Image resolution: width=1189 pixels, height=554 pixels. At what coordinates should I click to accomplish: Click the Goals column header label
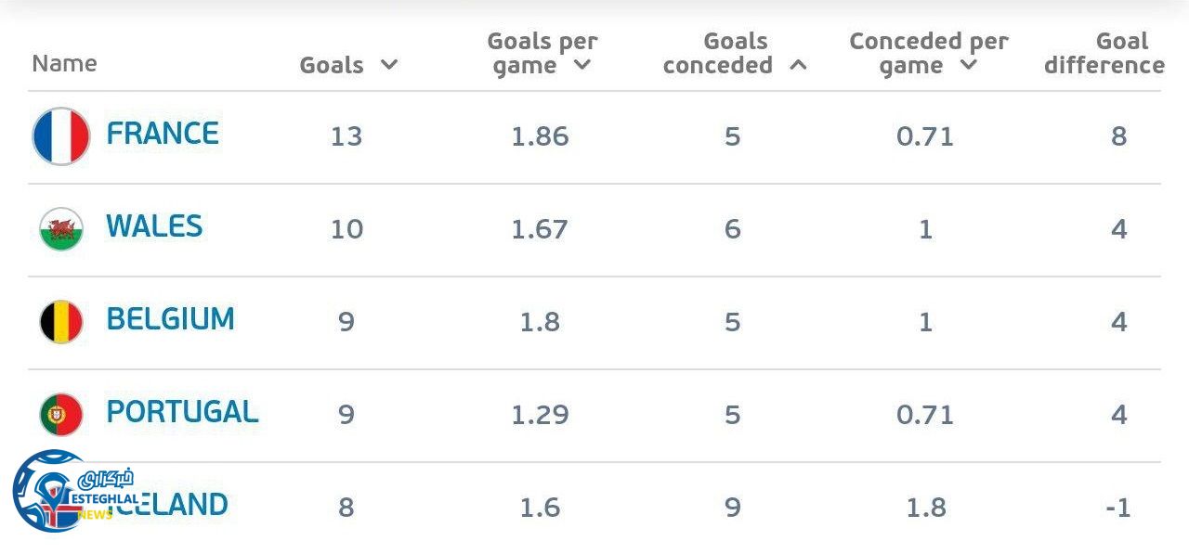(x=332, y=65)
